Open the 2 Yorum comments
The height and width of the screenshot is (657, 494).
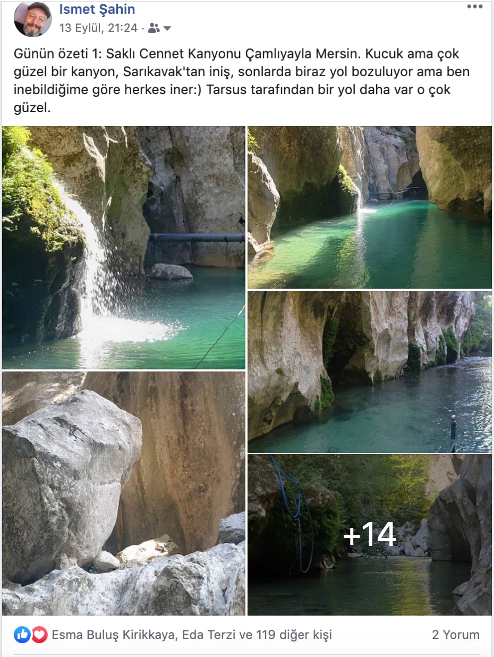point(456,635)
